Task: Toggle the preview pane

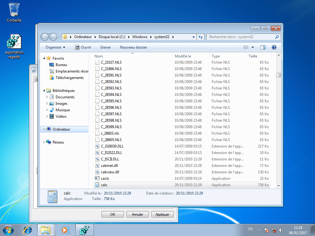Action: tap(263, 47)
